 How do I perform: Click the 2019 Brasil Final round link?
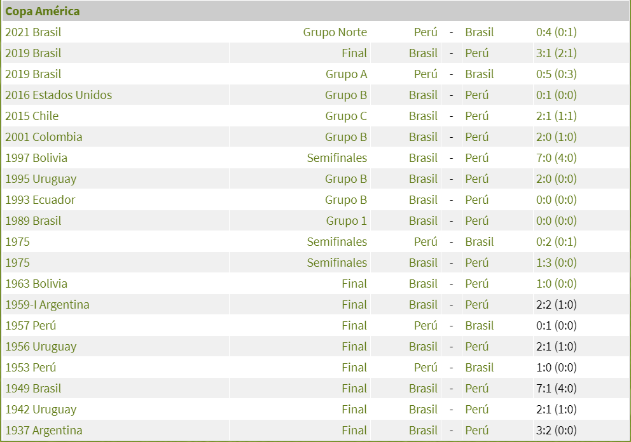tap(354, 53)
